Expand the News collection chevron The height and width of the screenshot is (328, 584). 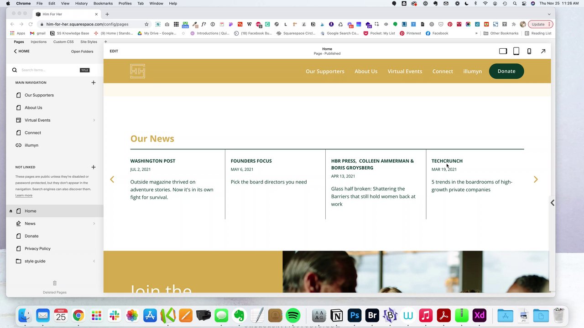(x=94, y=224)
